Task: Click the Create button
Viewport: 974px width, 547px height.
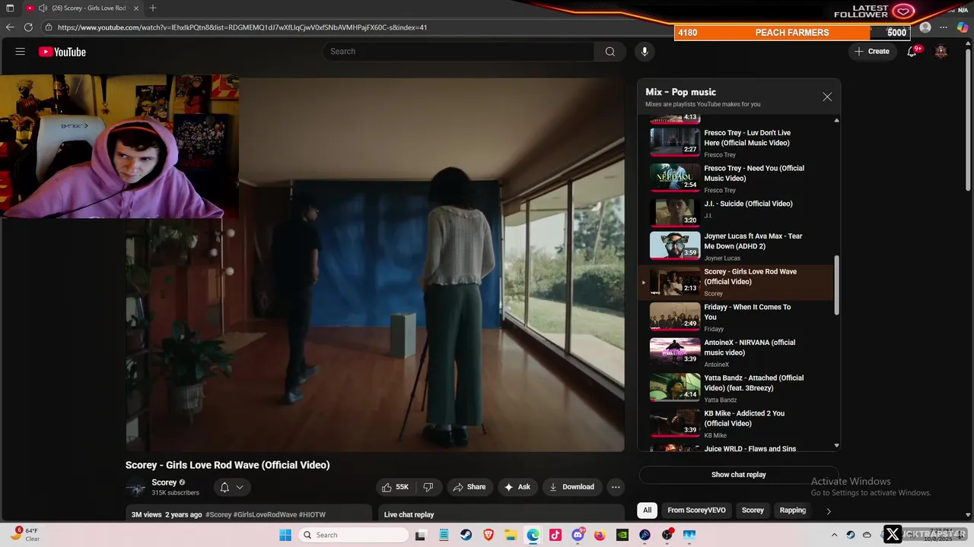Action: [x=872, y=52]
